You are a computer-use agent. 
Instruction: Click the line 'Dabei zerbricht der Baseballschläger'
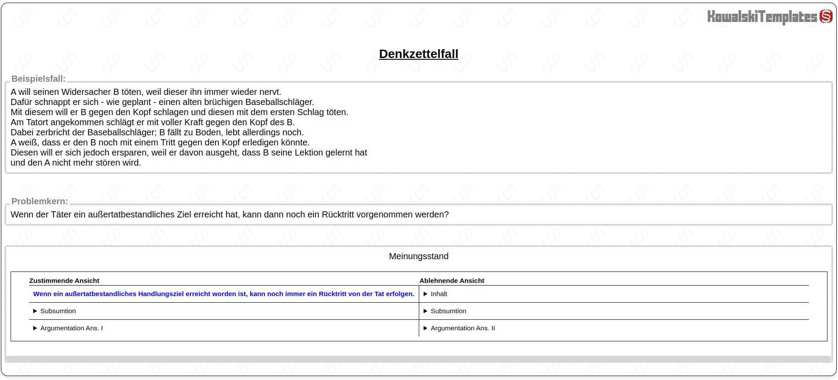[157, 132]
